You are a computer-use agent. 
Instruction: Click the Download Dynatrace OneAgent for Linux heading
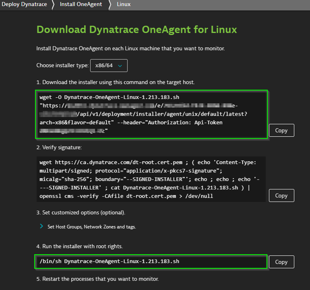pos(136,29)
